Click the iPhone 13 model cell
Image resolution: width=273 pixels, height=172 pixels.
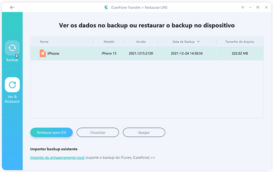click(109, 53)
